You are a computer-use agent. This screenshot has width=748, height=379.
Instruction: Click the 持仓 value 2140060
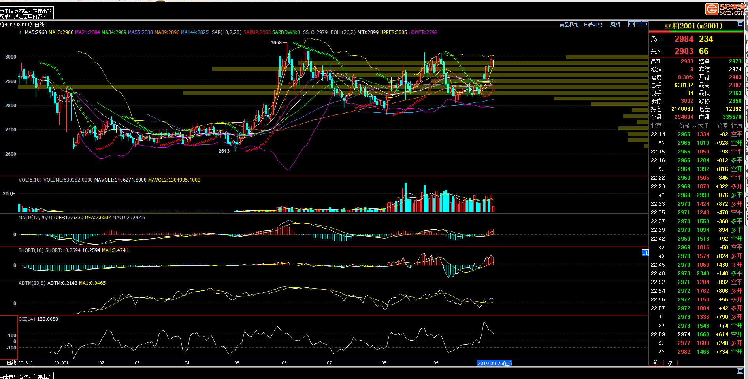(682, 109)
